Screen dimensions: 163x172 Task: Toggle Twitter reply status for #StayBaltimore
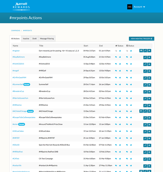[x=116, y=57]
